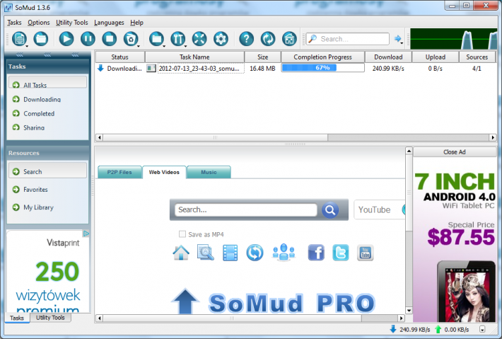
Task: Click the expand arrows fullscreen icon
Action: (x=199, y=39)
